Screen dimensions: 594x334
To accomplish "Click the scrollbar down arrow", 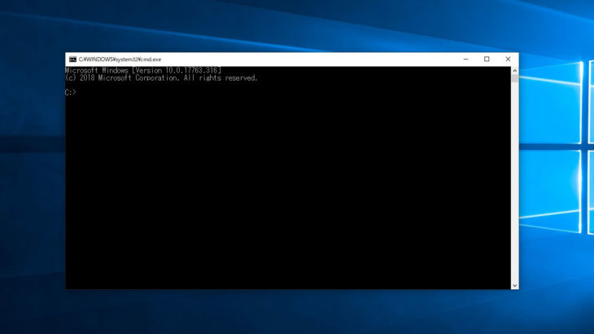I will (x=514, y=285).
